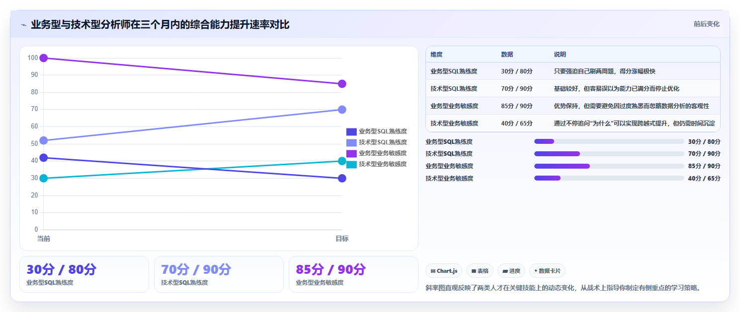Open the 85分 / 90分 data card
This screenshot has height=312, width=740.
tap(353, 274)
